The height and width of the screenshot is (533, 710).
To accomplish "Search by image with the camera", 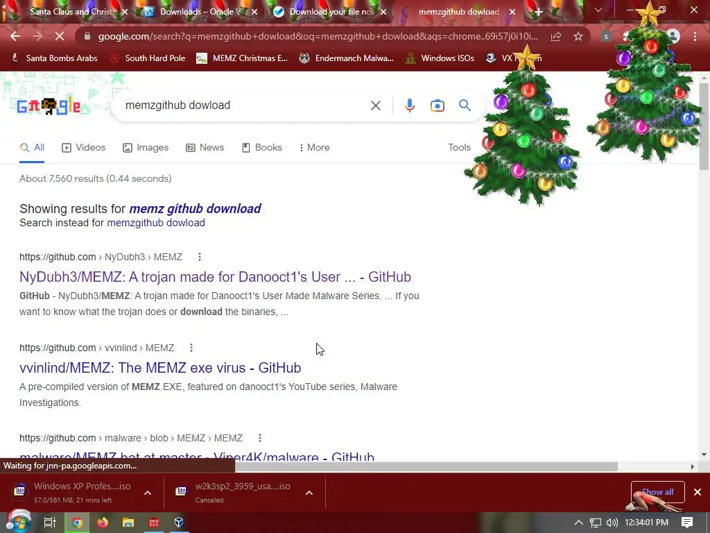I will pyautogui.click(x=437, y=105).
